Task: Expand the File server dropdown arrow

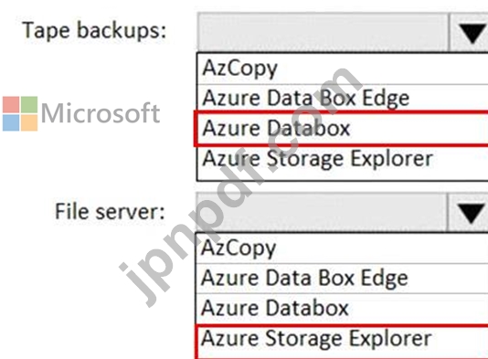Action: (x=469, y=212)
